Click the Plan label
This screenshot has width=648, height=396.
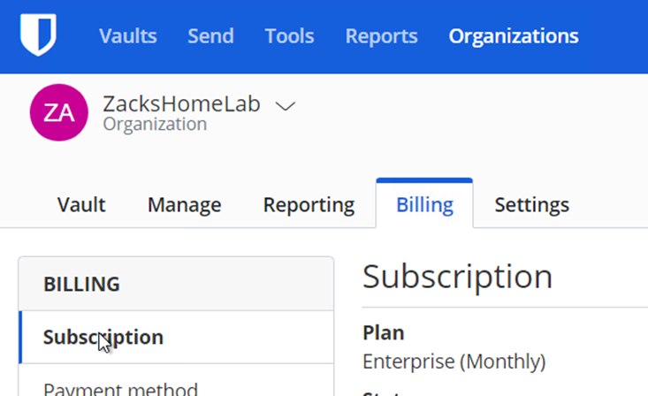pos(384,332)
